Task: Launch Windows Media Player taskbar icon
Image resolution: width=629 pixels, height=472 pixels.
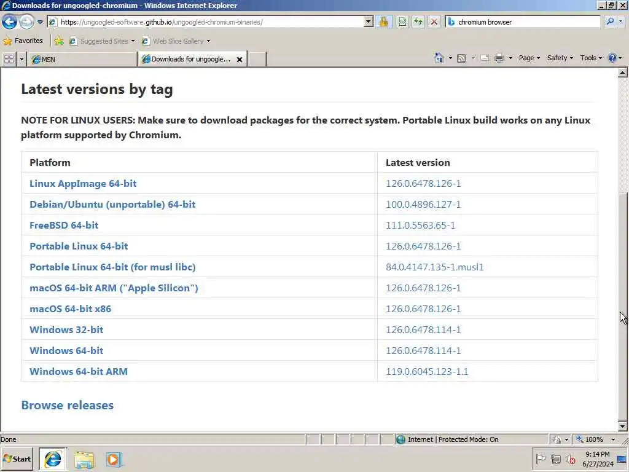Action: pyautogui.click(x=114, y=460)
